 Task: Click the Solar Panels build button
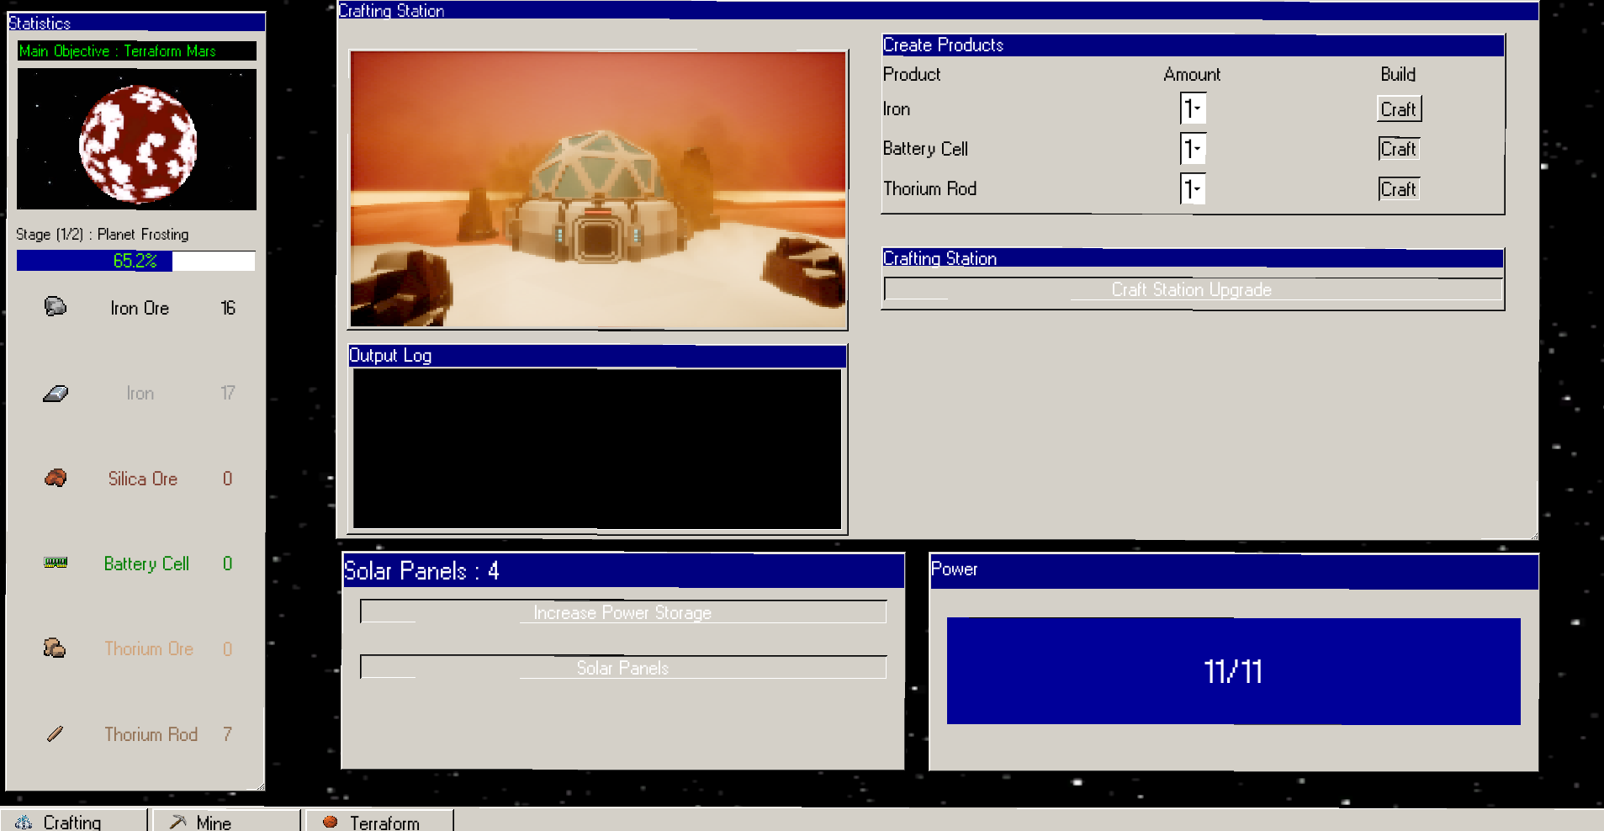[622, 668]
